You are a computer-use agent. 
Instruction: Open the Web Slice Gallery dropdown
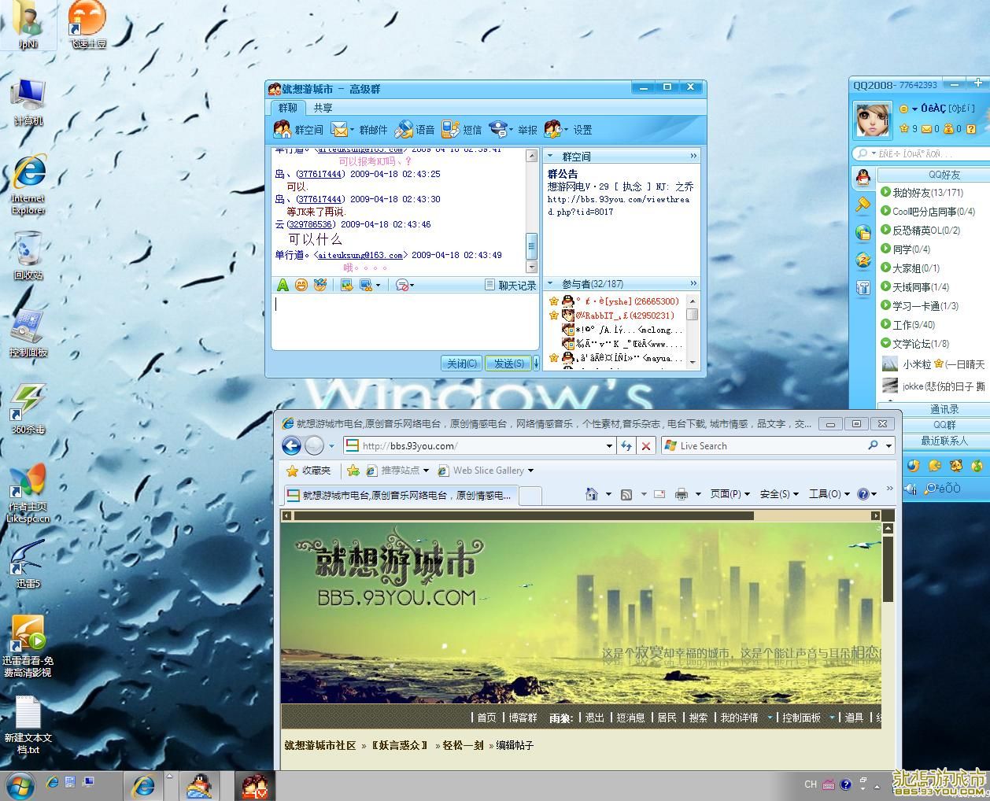tap(530, 471)
